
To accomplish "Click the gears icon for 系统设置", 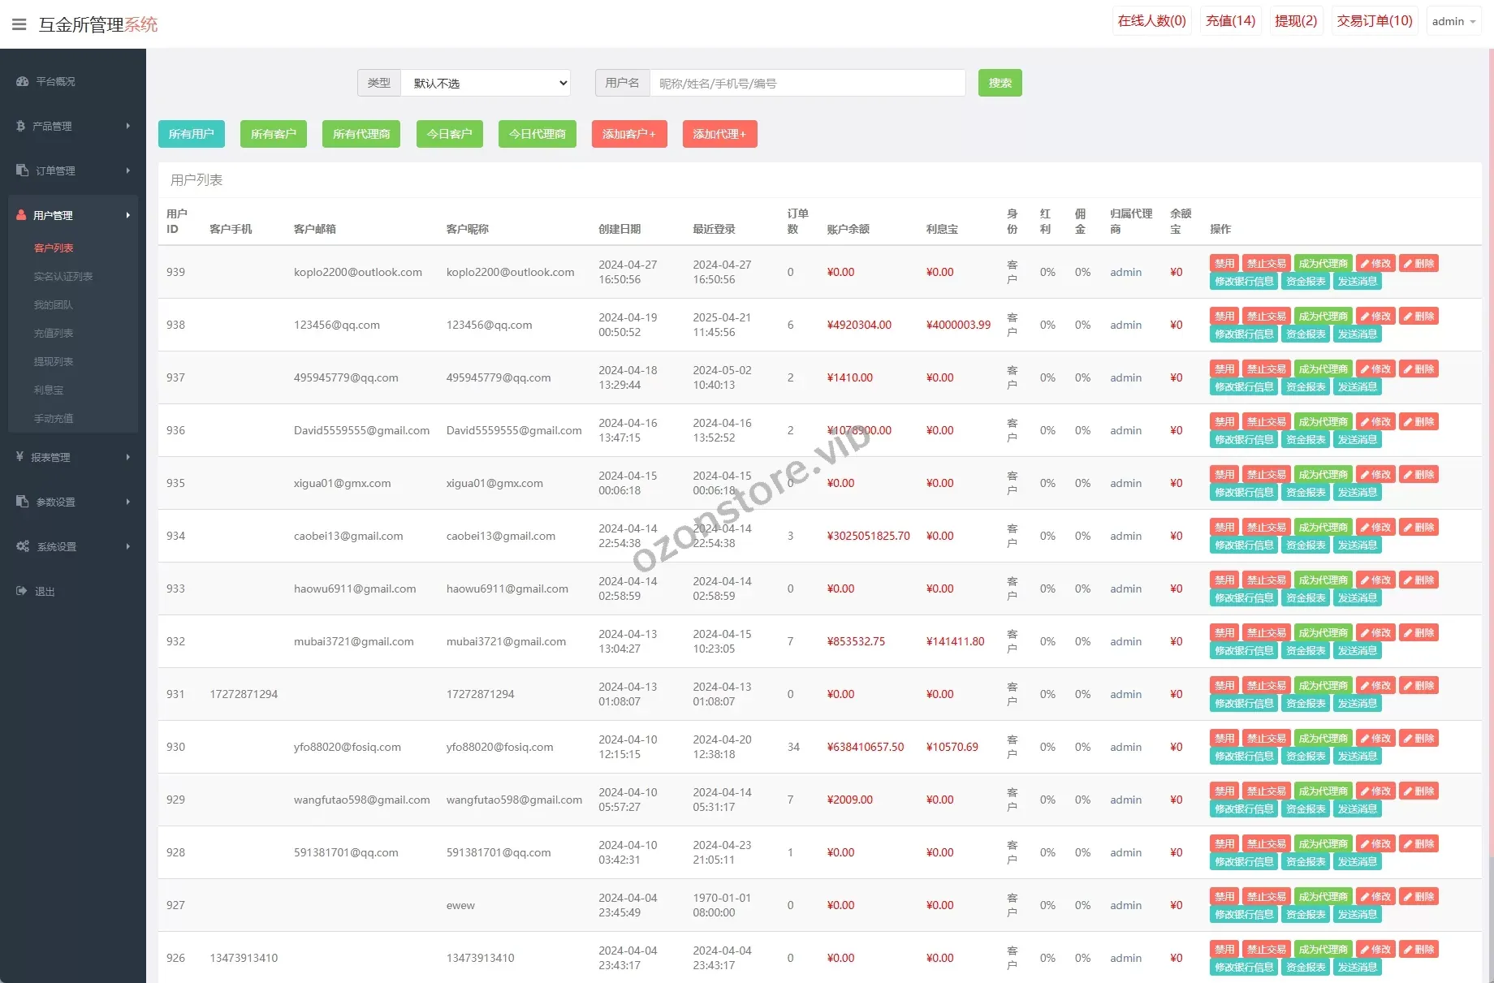I will (x=23, y=546).
